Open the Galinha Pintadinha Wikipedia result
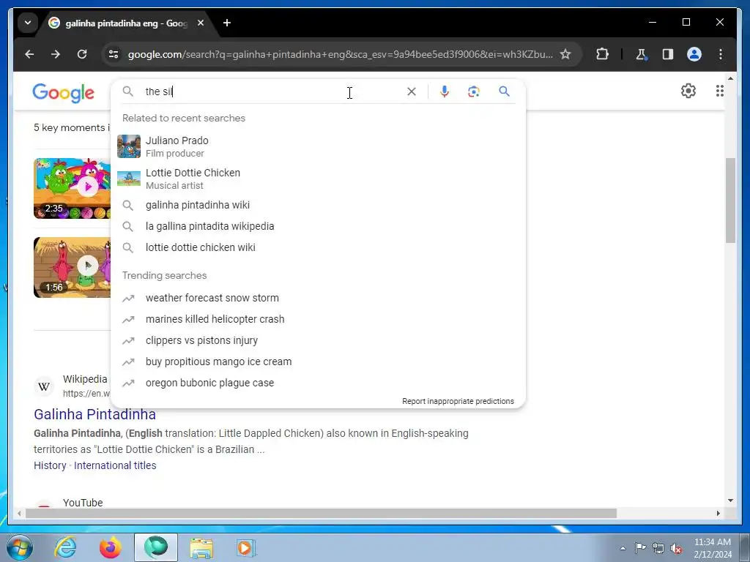Image resolution: width=750 pixels, height=562 pixels. pos(94,414)
